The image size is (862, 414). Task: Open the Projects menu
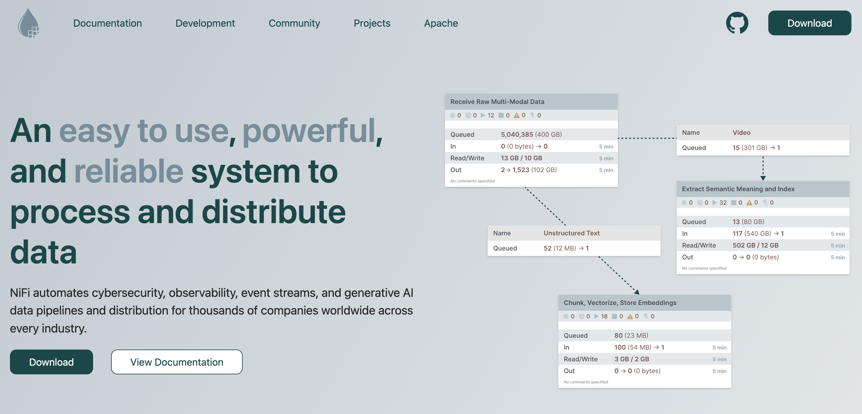click(372, 23)
